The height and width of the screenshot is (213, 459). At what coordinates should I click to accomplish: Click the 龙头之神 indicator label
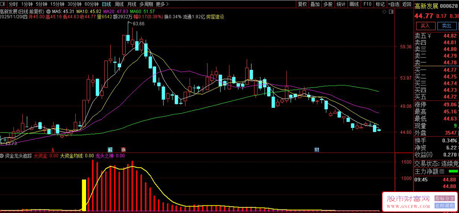(x=110, y=156)
